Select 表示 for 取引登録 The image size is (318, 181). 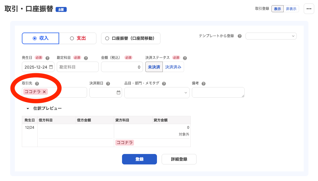(277, 9)
